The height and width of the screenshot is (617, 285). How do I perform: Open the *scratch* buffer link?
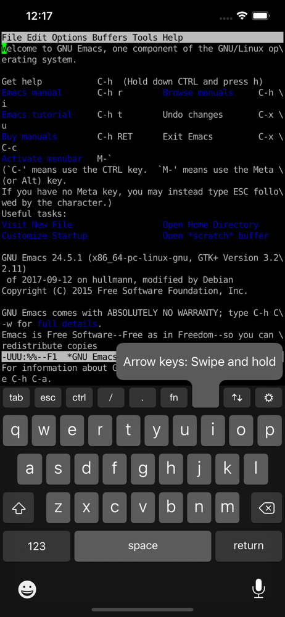point(215,236)
